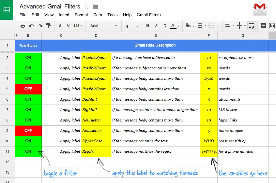Expand vertical align dropdown arrow
The width and height of the screenshot is (276, 183).
coord(245,26)
